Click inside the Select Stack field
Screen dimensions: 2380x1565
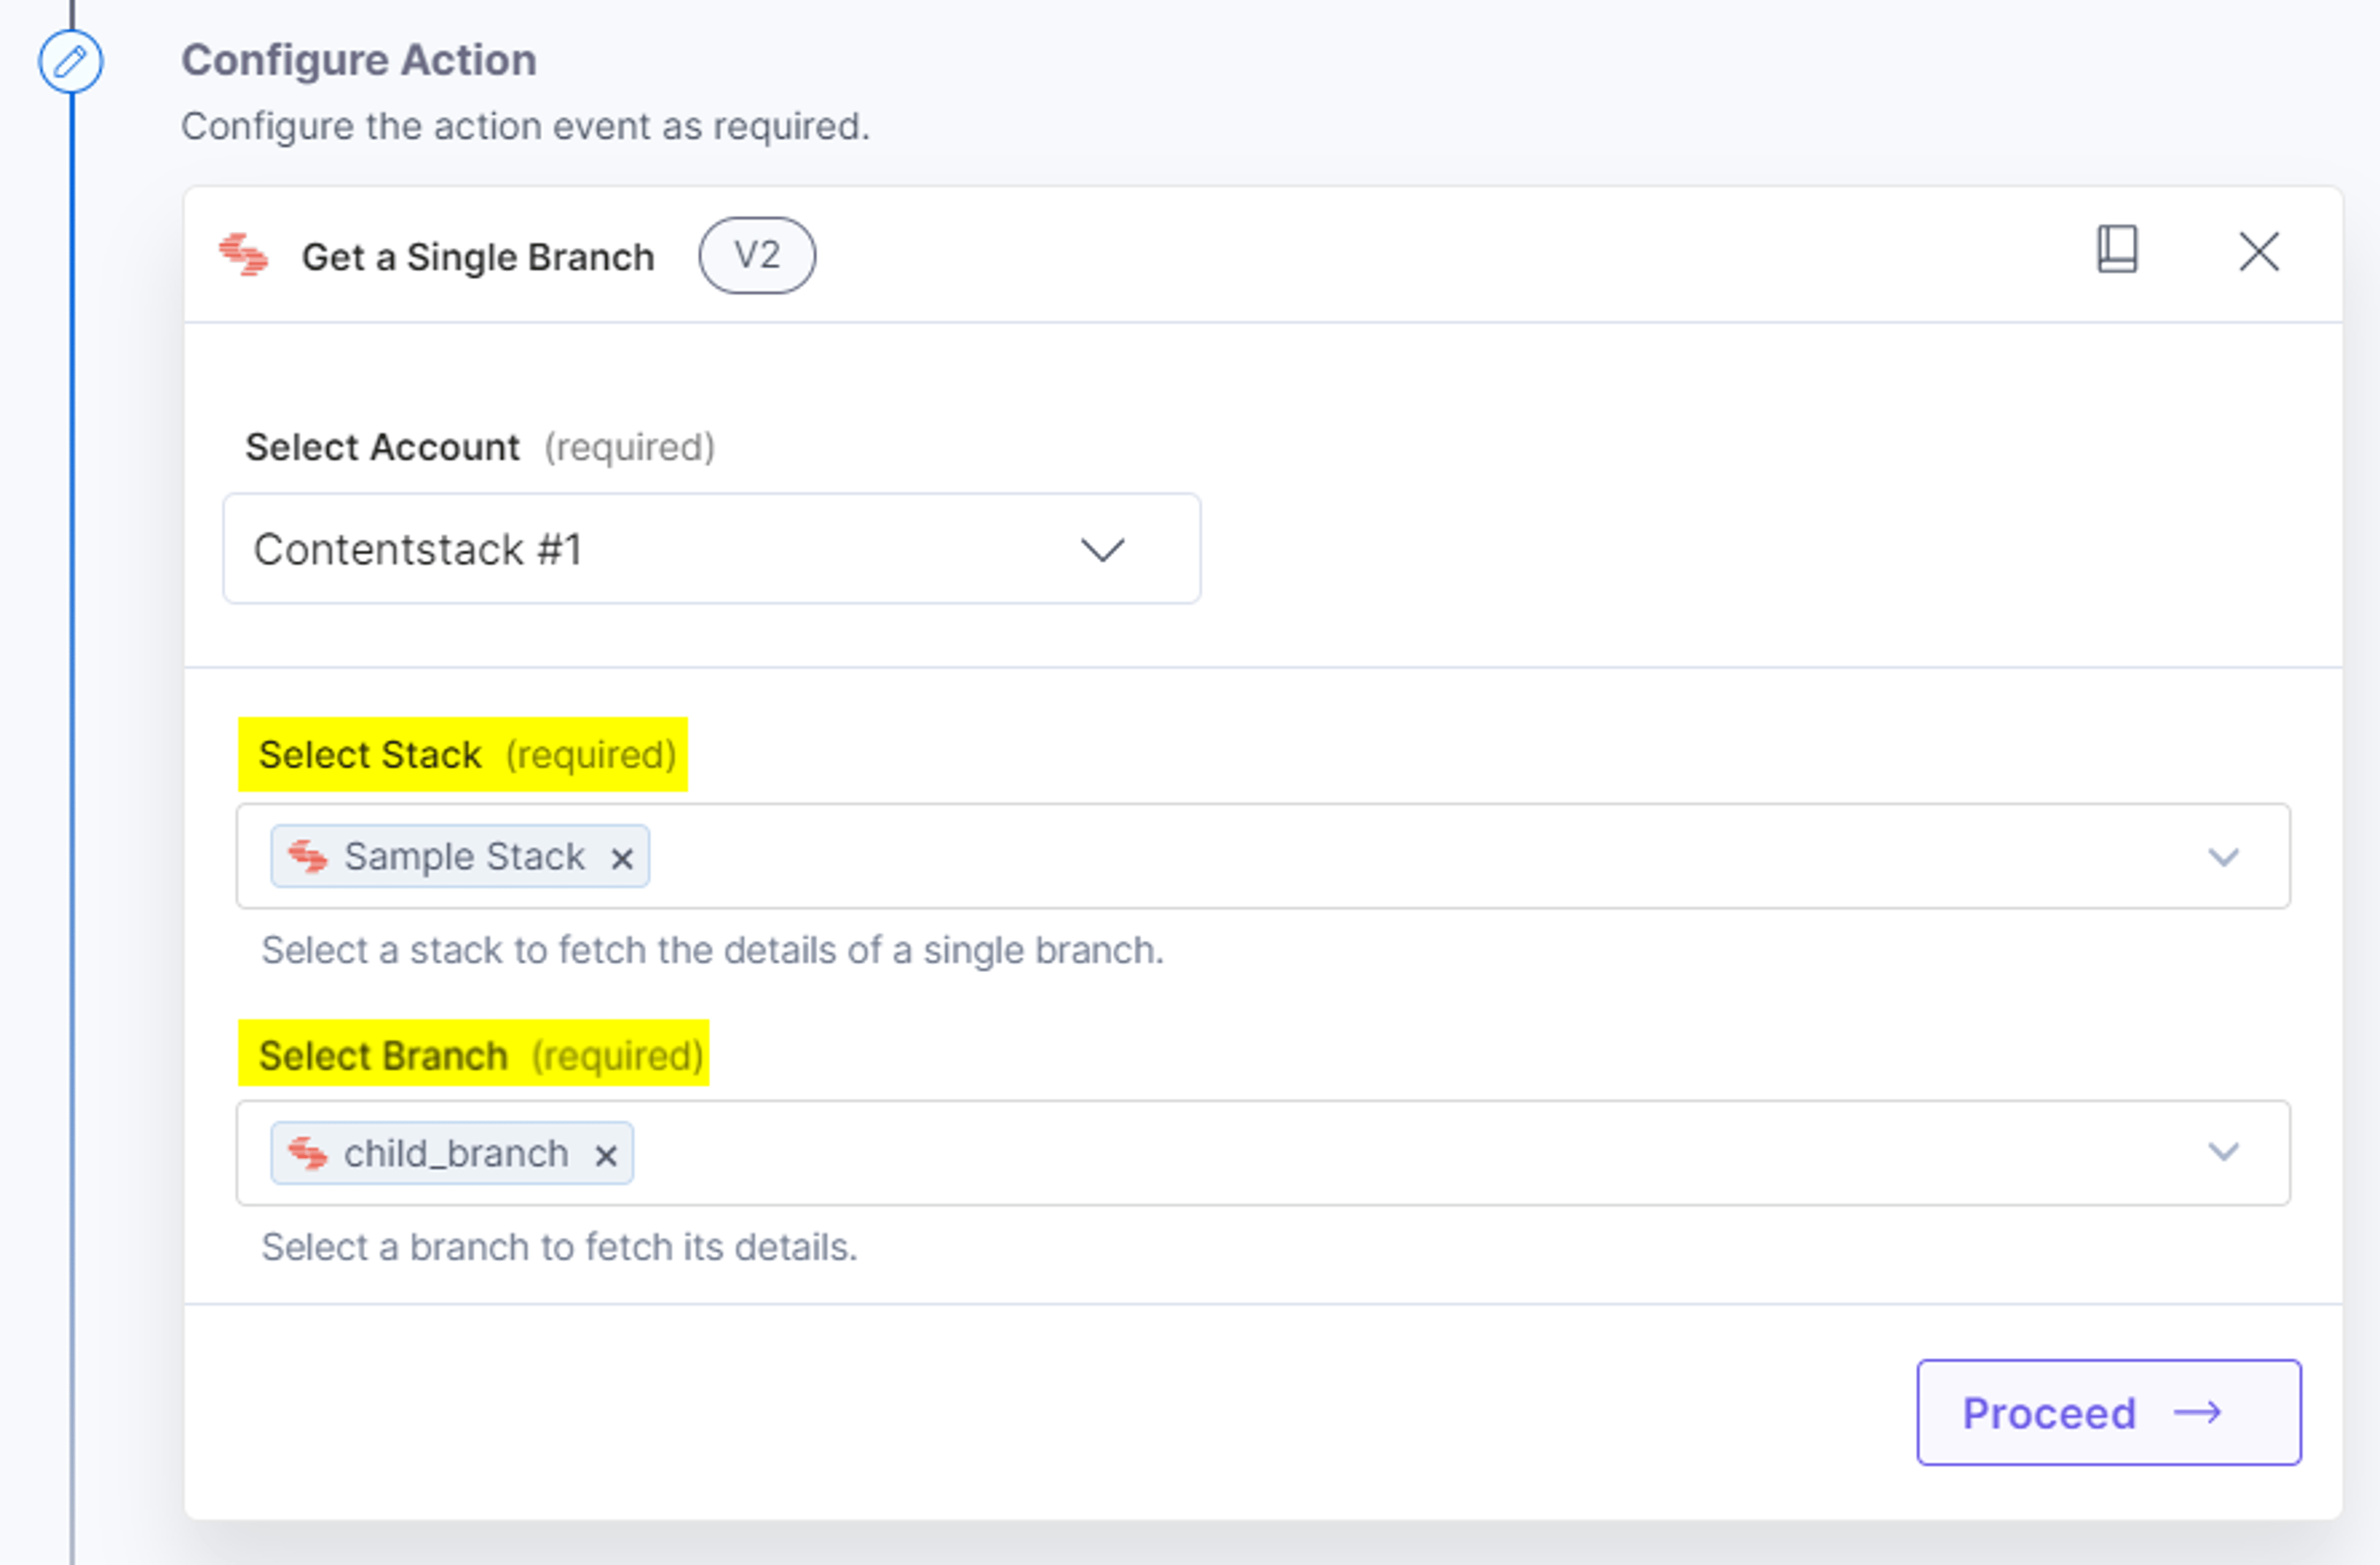click(1263, 856)
